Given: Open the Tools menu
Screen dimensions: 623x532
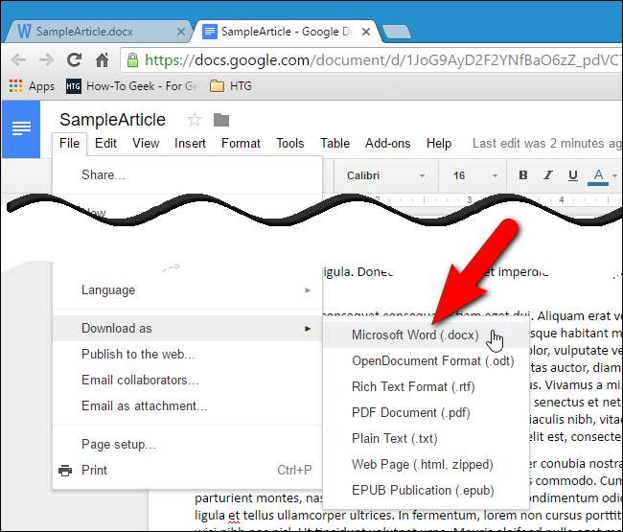Looking at the screenshot, I should [x=290, y=143].
